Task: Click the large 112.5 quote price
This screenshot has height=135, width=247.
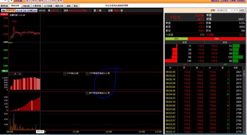Action: click(x=175, y=17)
